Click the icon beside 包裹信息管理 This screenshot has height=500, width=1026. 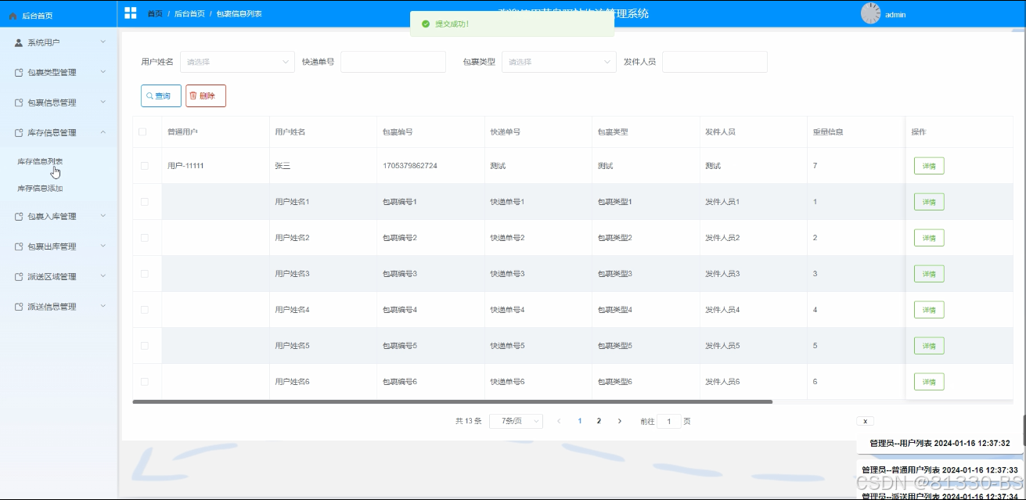(19, 103)
